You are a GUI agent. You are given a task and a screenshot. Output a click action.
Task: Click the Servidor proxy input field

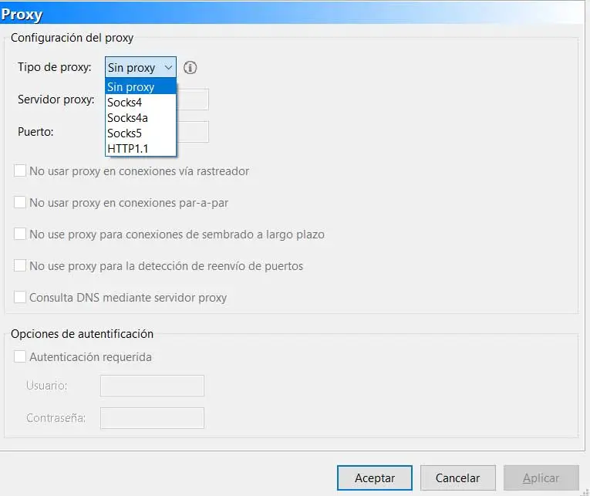coord(192,100)
